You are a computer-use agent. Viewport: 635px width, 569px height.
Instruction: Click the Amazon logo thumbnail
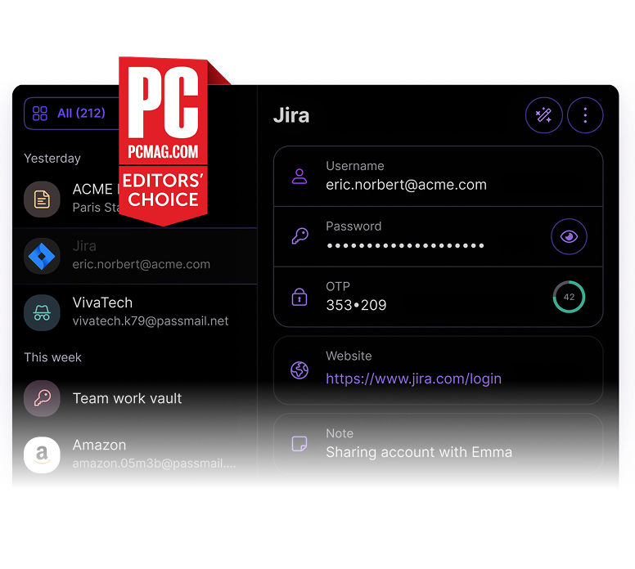(x=42, y=455)
